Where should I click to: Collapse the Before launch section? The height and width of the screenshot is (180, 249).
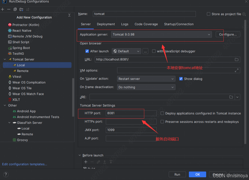[x=80, y=155]
